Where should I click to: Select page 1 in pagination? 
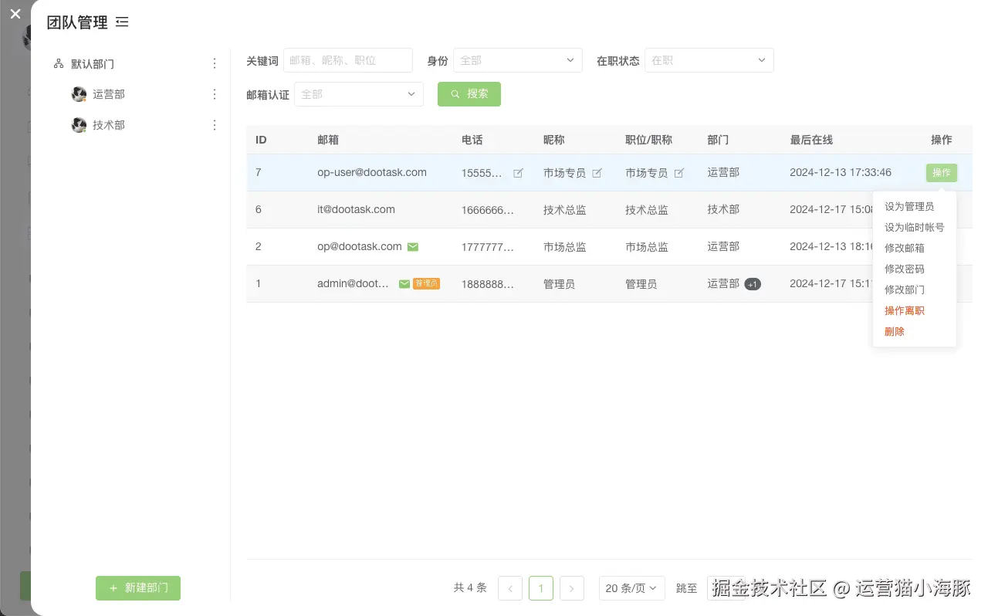coord(541,588)
